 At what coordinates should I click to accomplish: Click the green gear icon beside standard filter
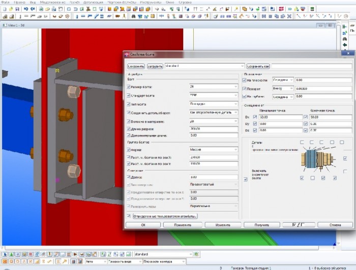click(196, 254)
